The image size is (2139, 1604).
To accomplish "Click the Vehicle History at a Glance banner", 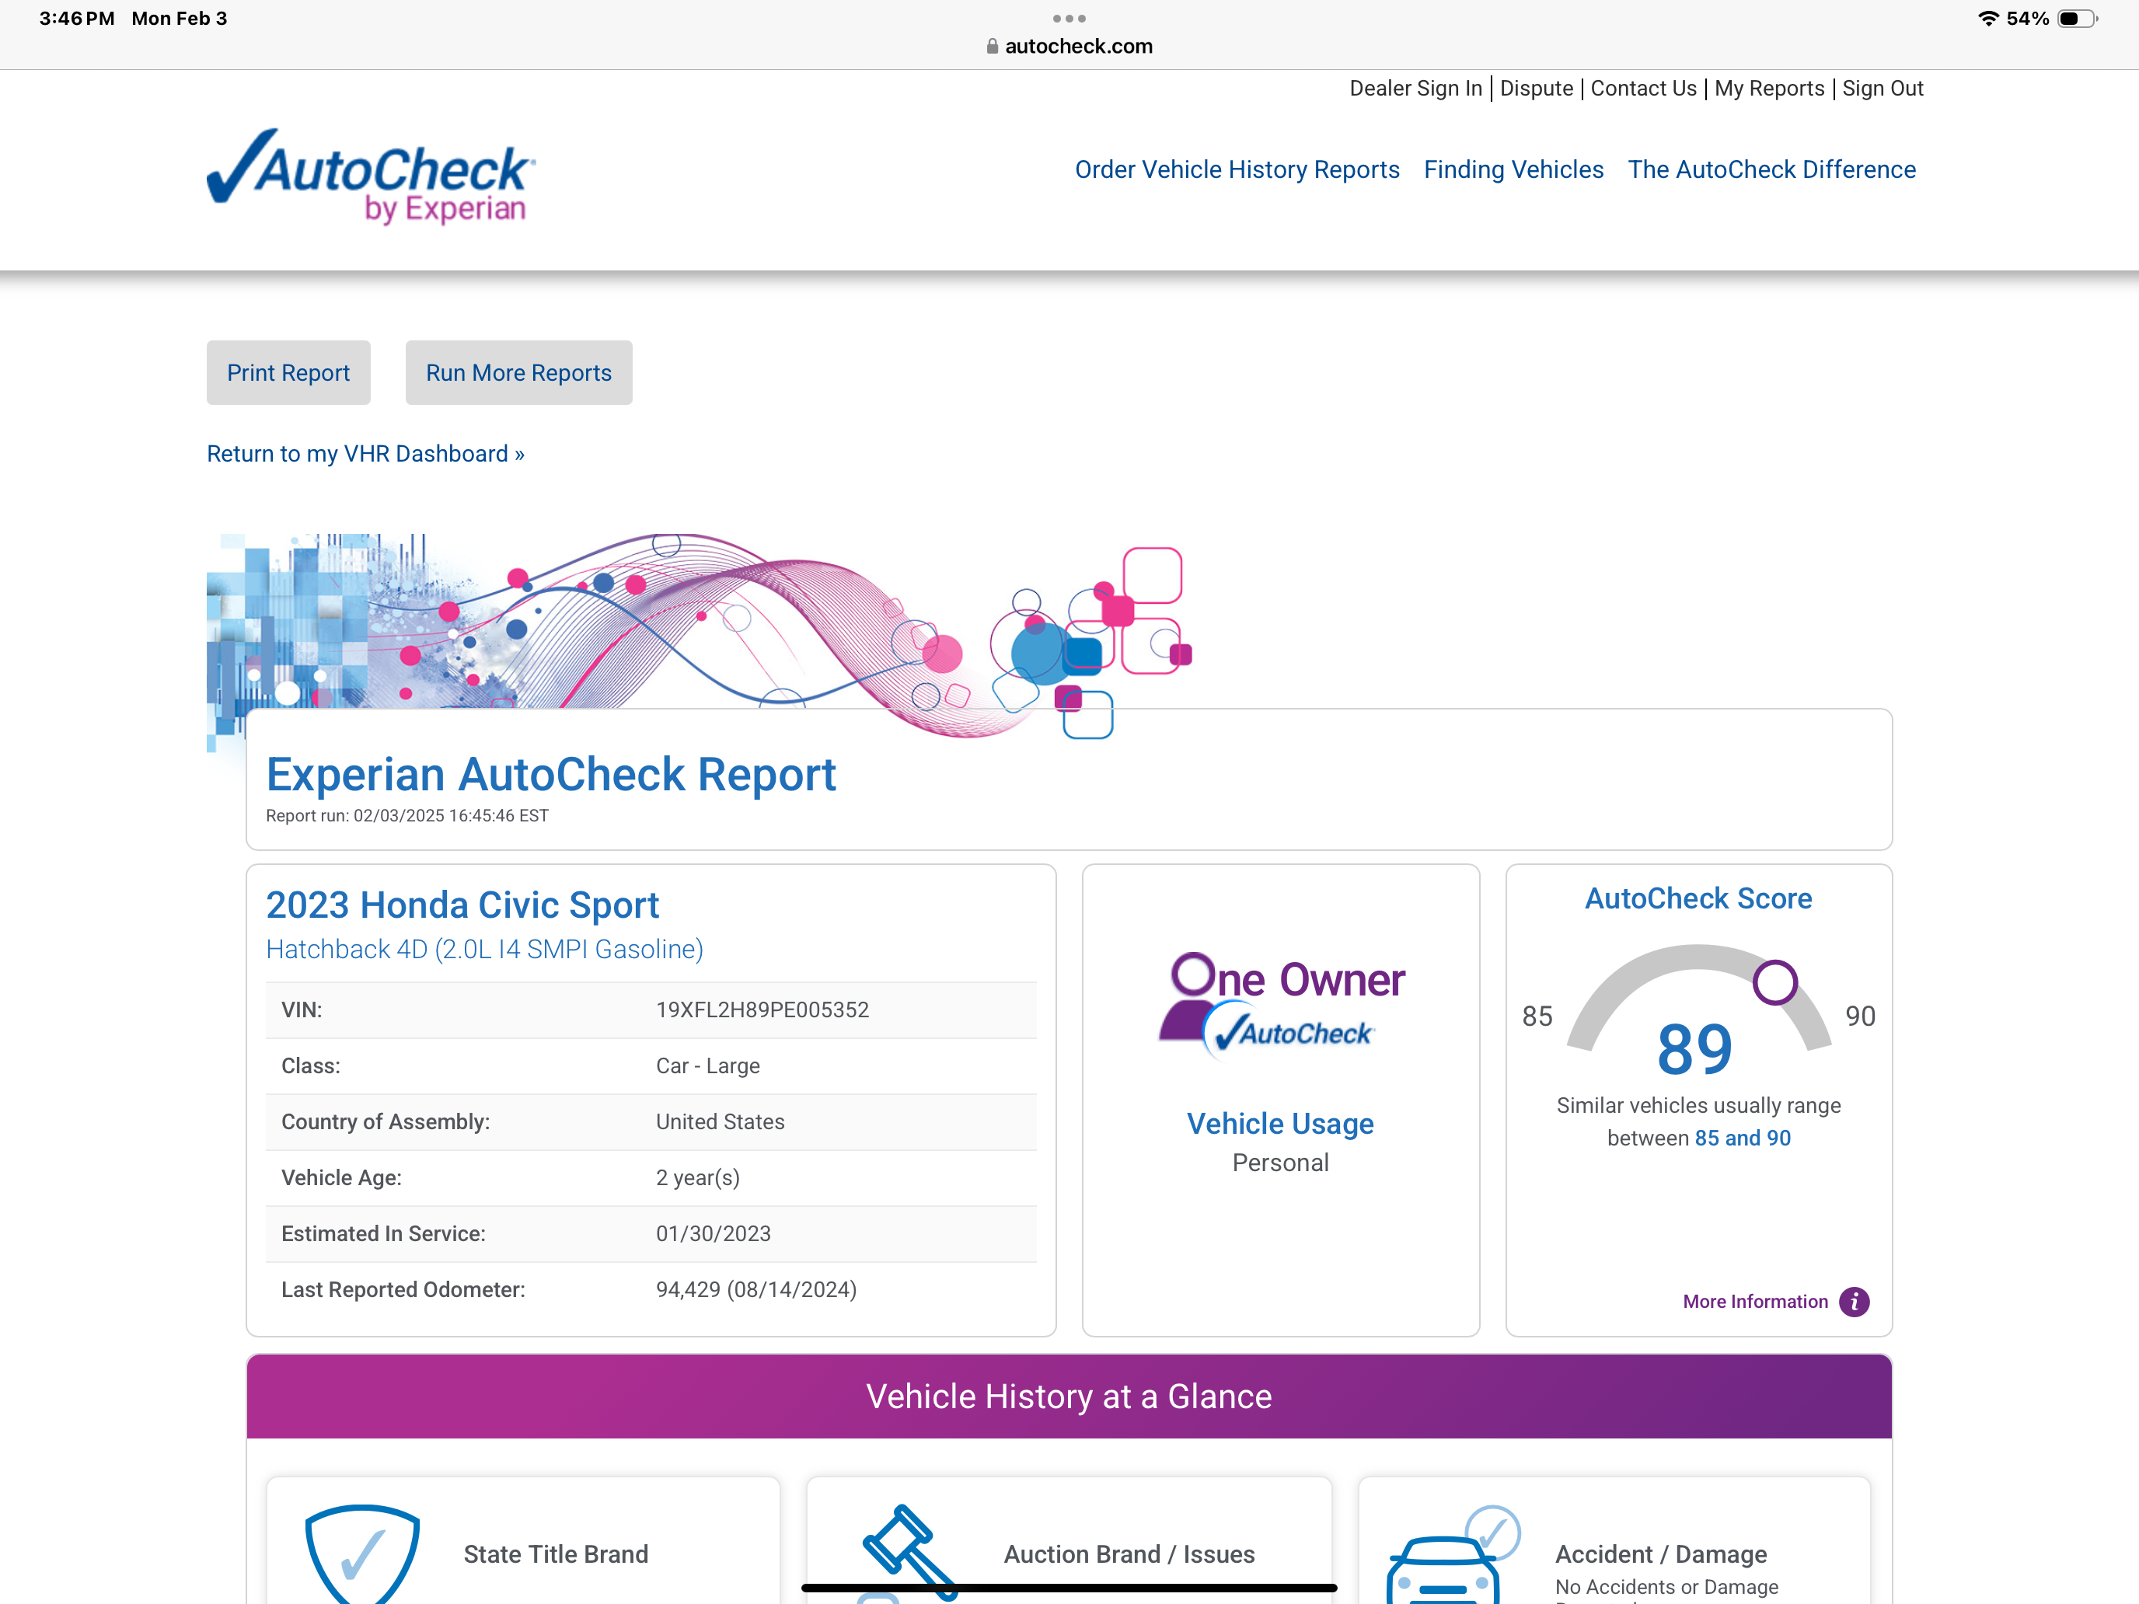I will pyautogui.click(x=1069, y=1397).
